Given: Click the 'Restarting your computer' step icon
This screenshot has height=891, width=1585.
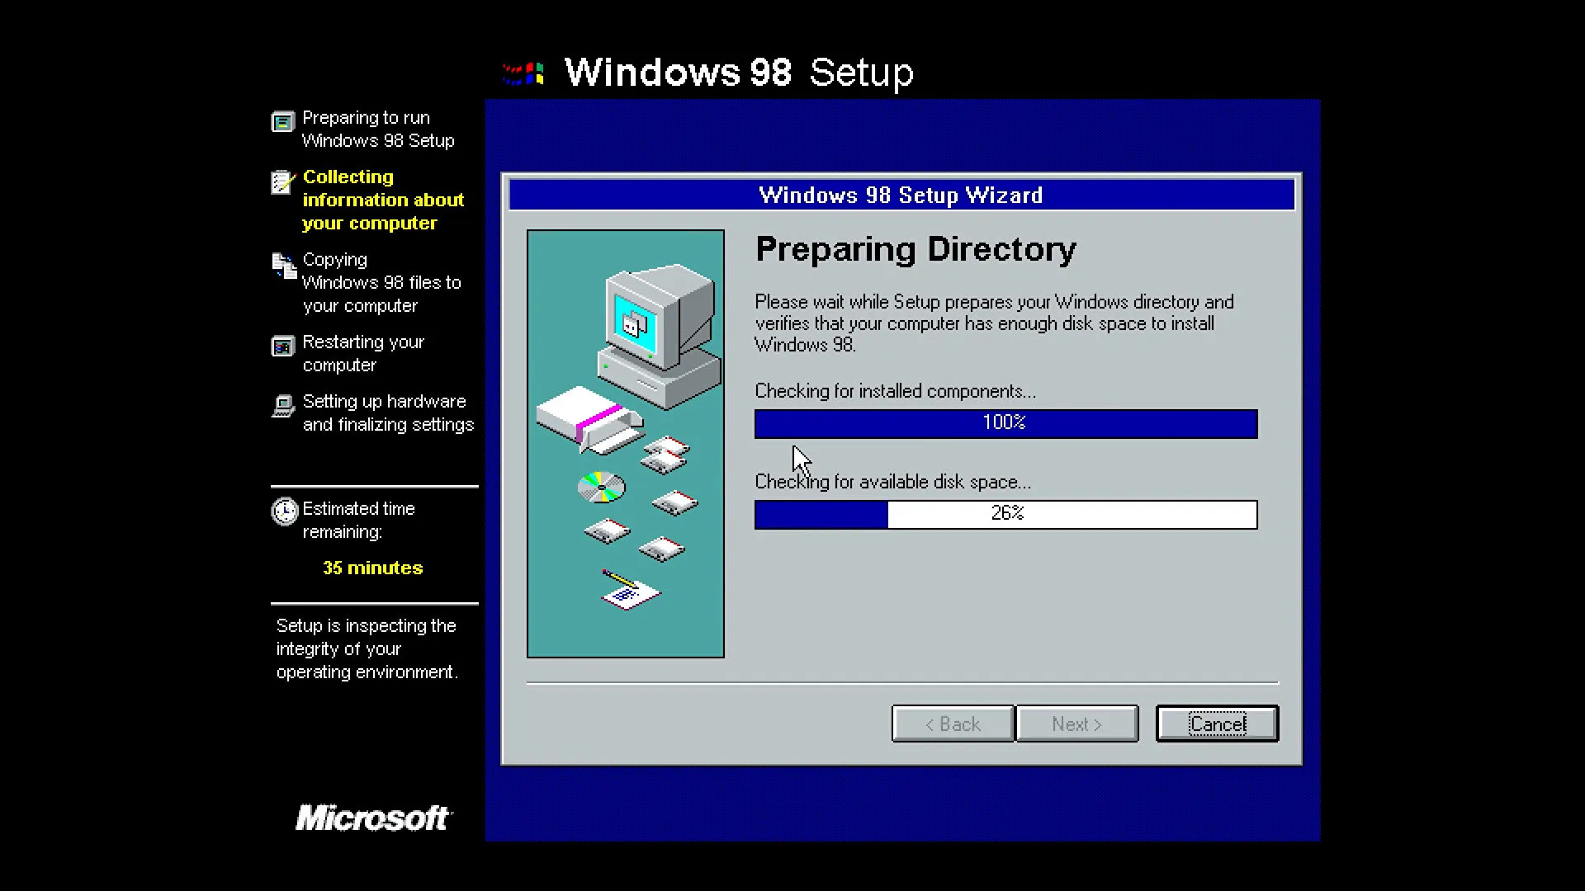Looking at the screenshot, I should (282, 347).
